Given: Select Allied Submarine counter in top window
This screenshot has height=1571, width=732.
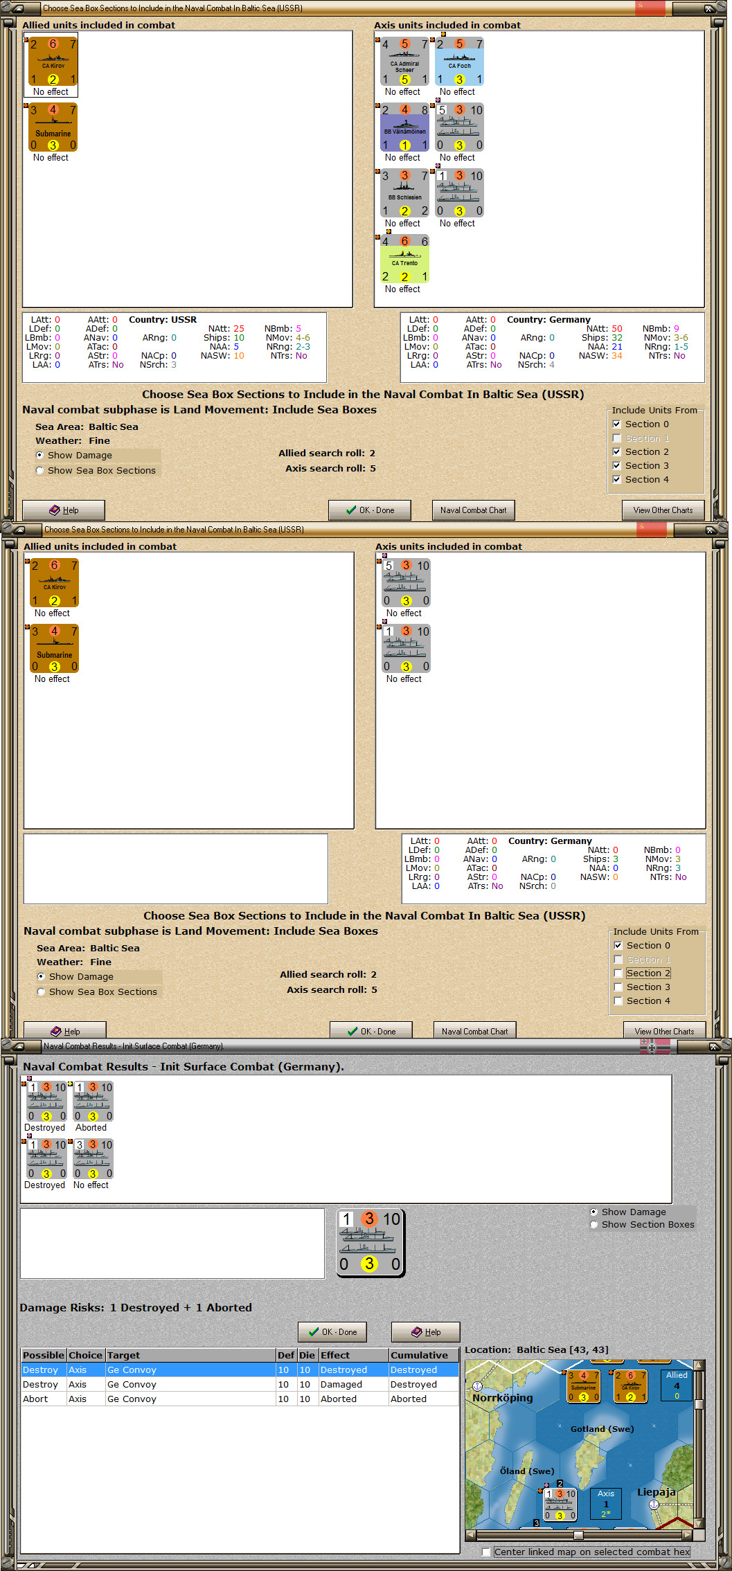Looking at the screenshot, I should (53, 127).
